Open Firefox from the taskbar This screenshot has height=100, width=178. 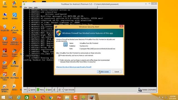[35, 97]
